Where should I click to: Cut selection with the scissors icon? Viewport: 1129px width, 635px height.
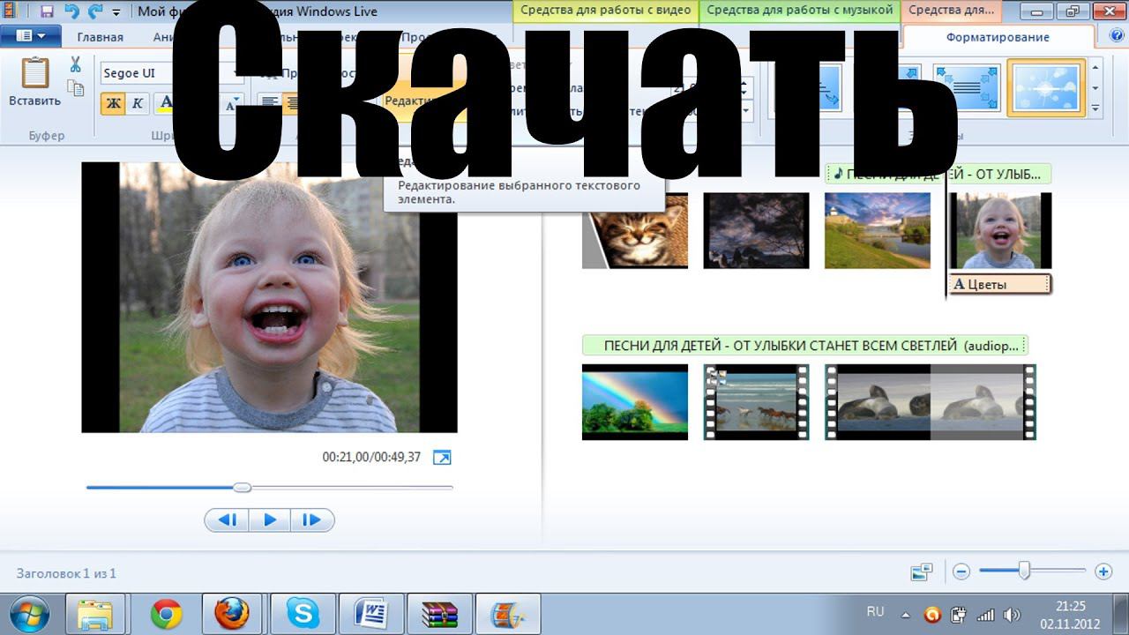(75, 64)
